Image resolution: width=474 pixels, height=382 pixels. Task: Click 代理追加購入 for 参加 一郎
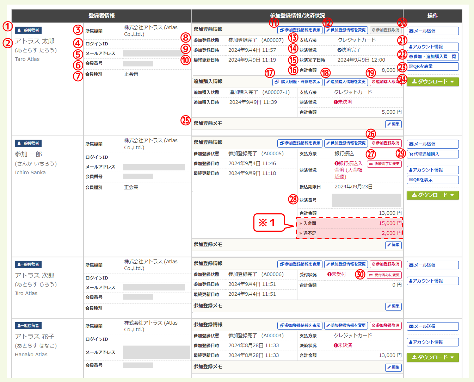[433, 154]
